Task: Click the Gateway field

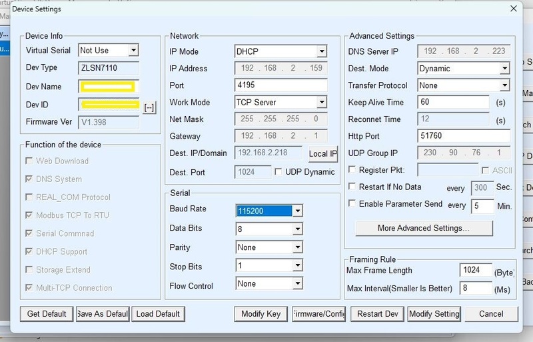Action: tap(280, 136)
